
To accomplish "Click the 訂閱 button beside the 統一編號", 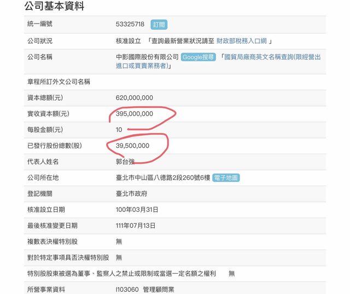I will pos(159,25).
